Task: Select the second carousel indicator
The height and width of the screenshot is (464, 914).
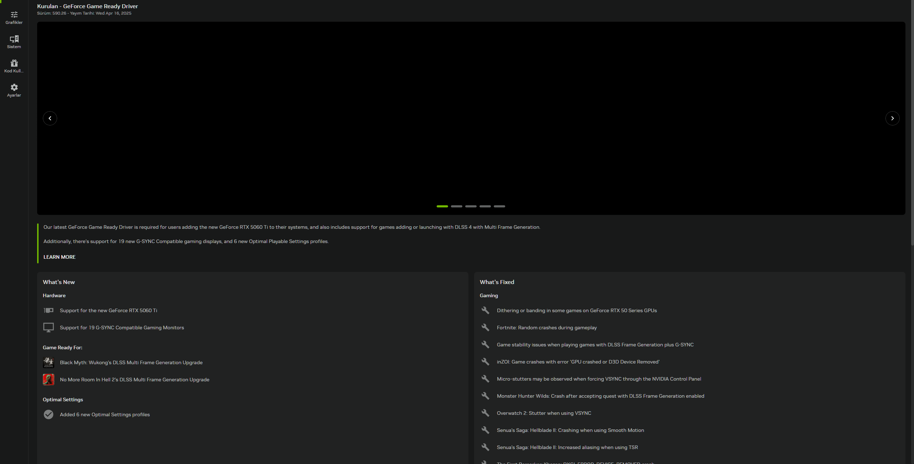Action: [456, 206]
